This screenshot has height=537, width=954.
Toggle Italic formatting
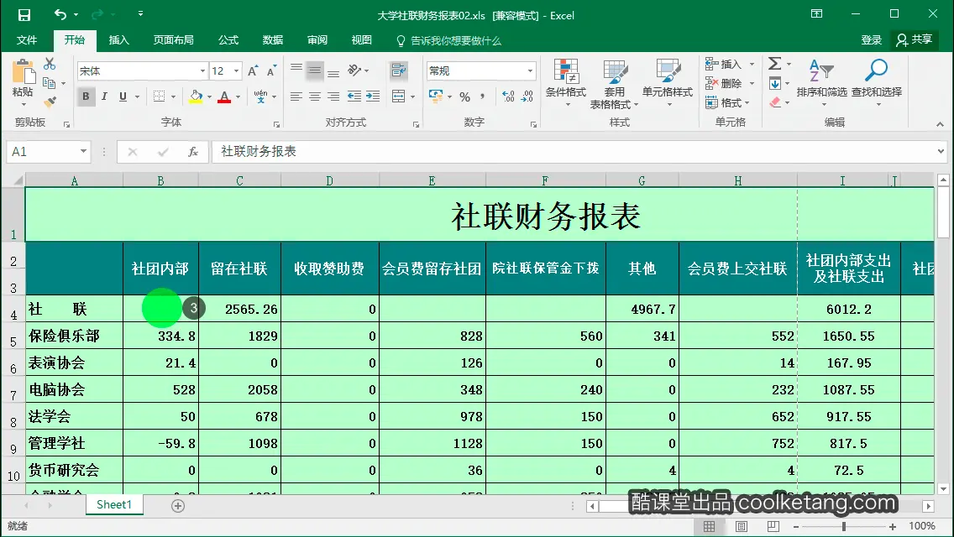(104, 96)
